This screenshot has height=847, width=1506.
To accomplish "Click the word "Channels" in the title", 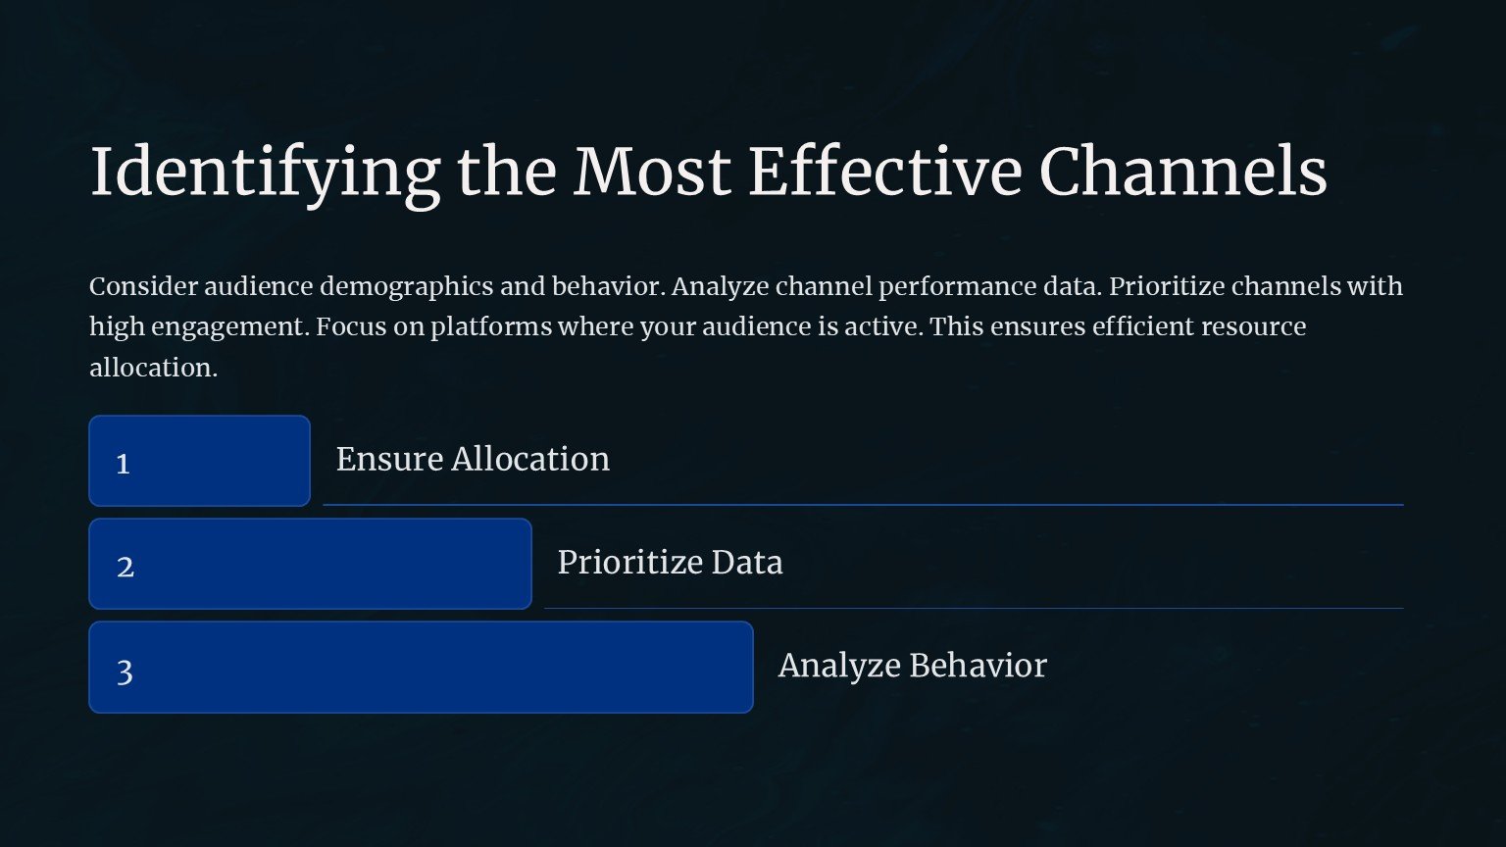I will click(1182, 173).
